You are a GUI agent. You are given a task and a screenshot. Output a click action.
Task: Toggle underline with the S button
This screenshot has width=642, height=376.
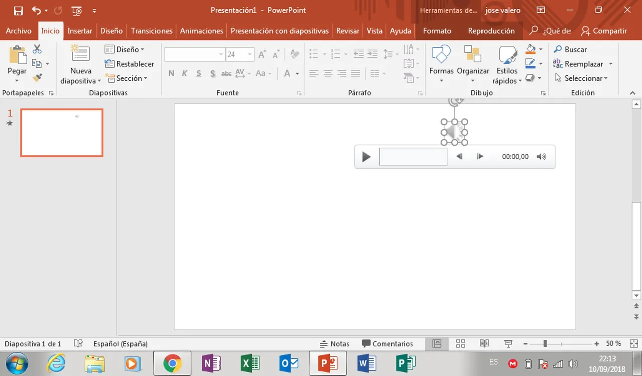199,73
